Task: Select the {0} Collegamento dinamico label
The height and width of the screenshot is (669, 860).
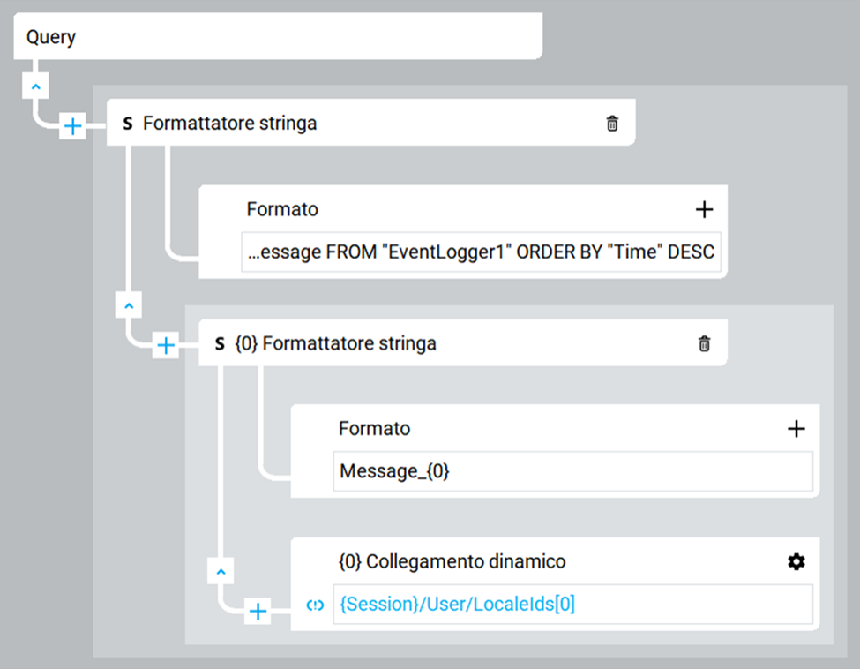Action: [452, 561]
